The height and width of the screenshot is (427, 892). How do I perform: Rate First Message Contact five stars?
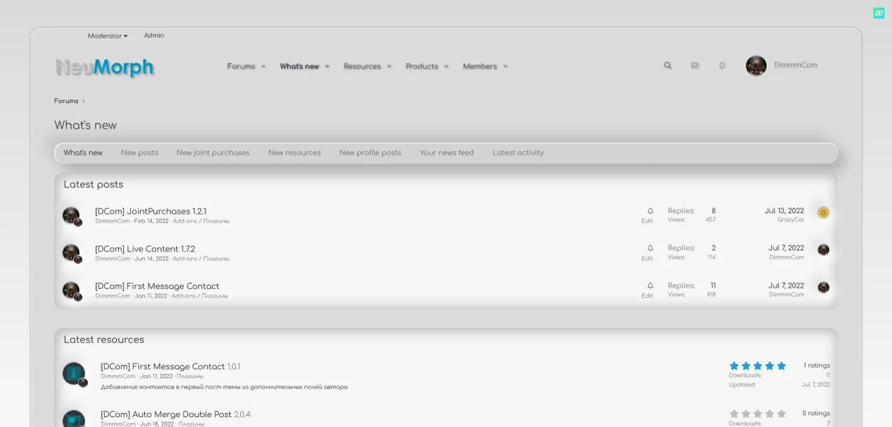(x=780, y=365)
